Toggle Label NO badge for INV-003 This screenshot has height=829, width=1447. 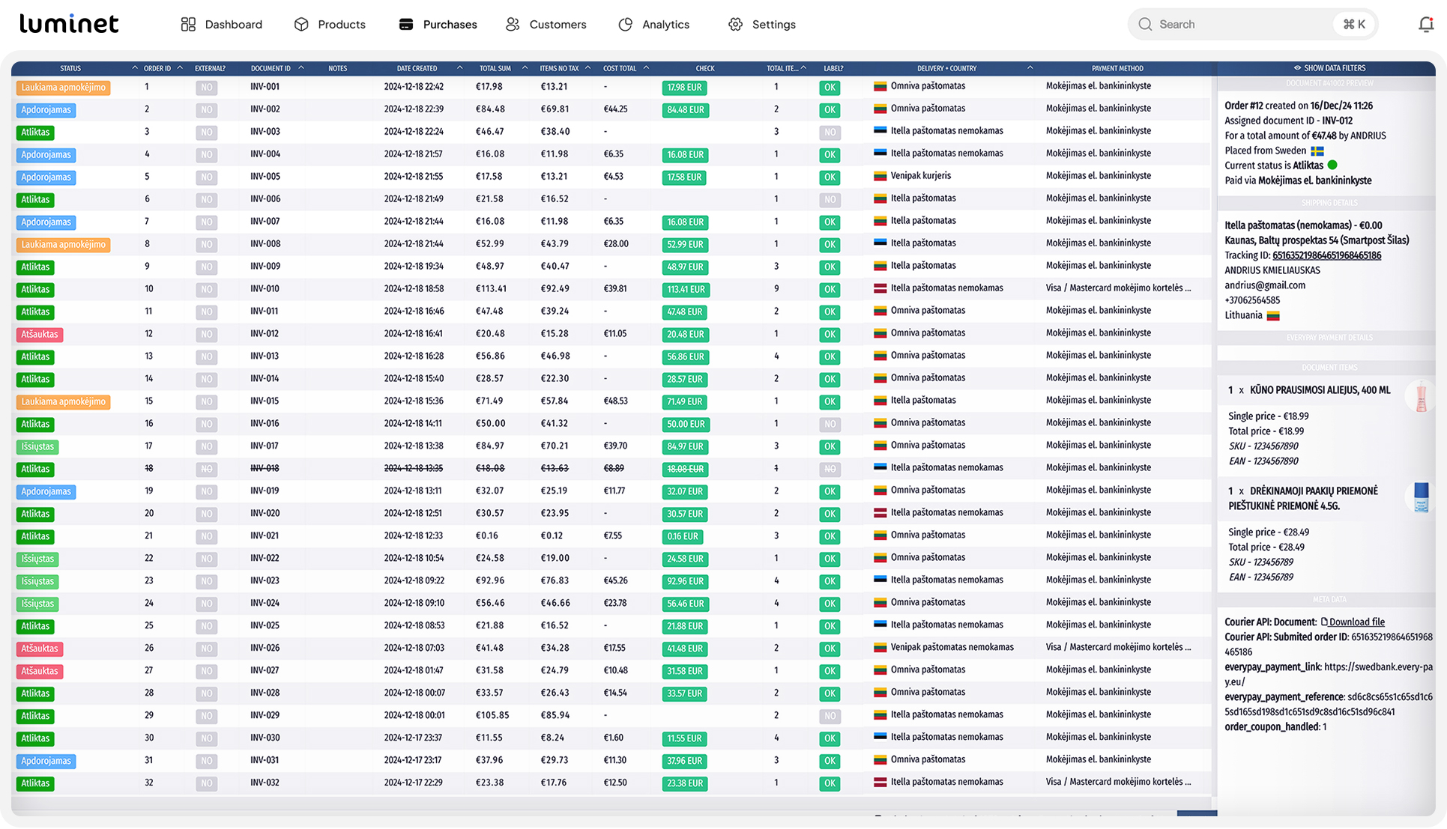coord(829,133)
